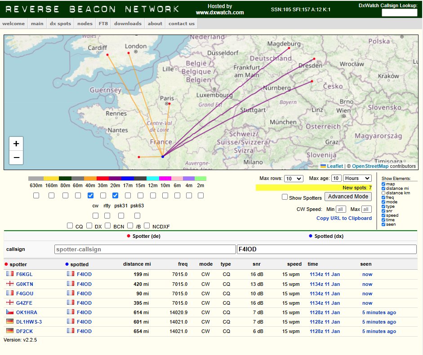Viewport: 423px width, 355px height.
Task: Open the www.dxwatch.com link
Action: [220, 13]
